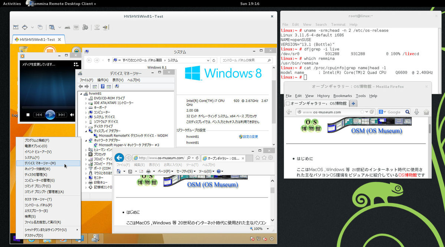Select Microsoft Hyper-V ネットワーク アダプター #3

tap(126, 145)
